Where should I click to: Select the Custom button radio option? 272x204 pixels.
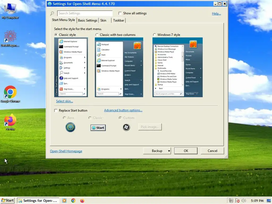(120, 118)
